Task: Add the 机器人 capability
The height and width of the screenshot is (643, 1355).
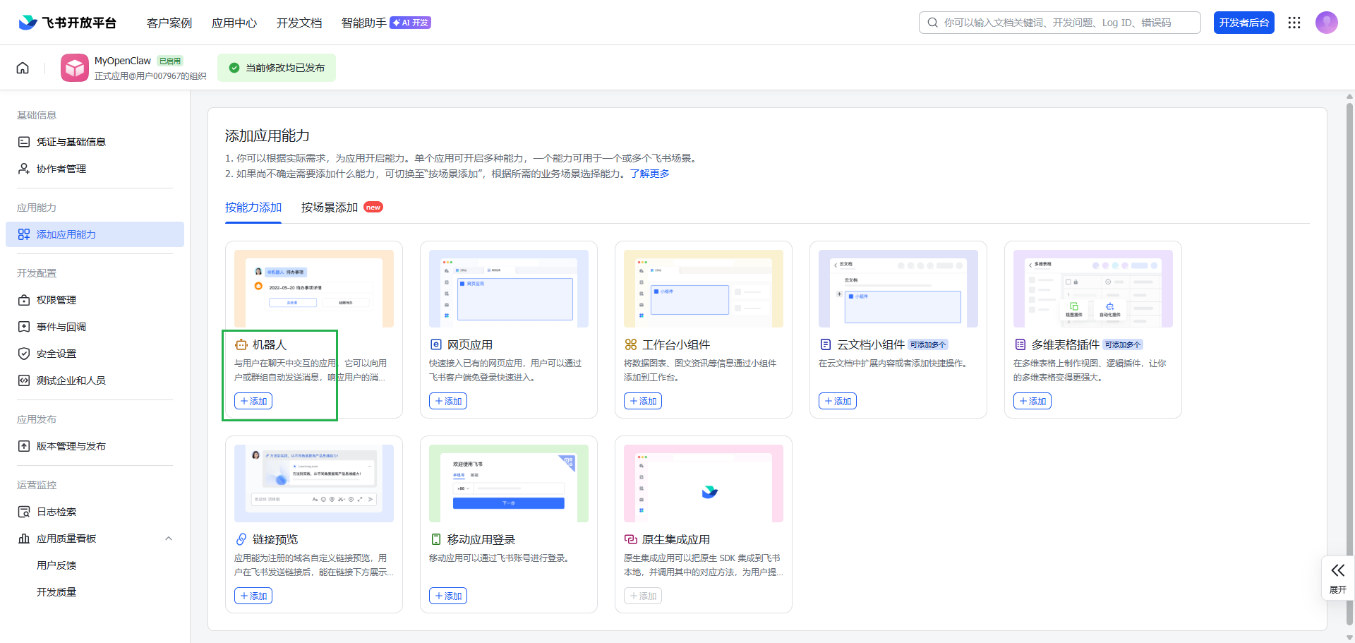Action: 253,400
